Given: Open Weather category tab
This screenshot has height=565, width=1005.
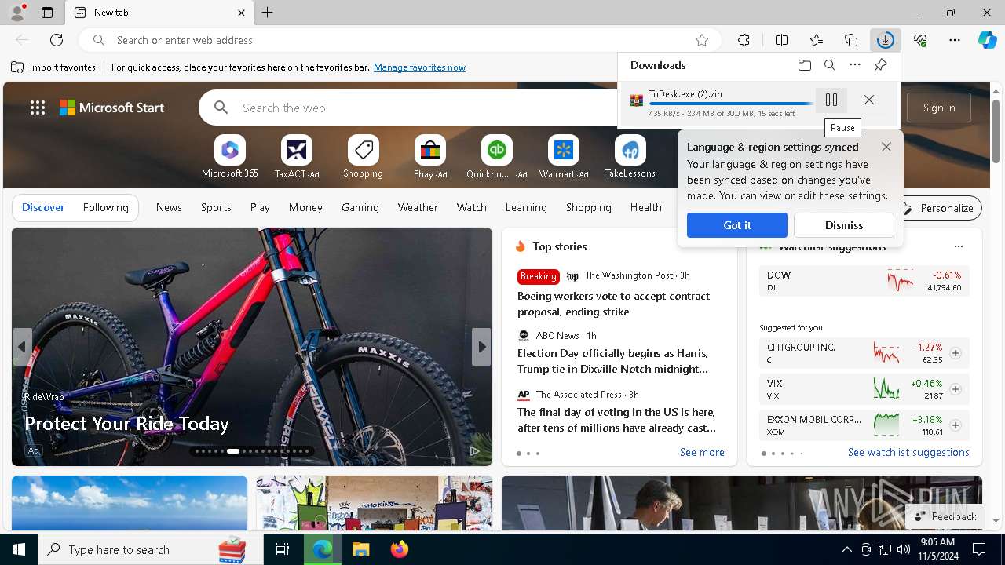Looking at the screenshot, I should 418,207.
